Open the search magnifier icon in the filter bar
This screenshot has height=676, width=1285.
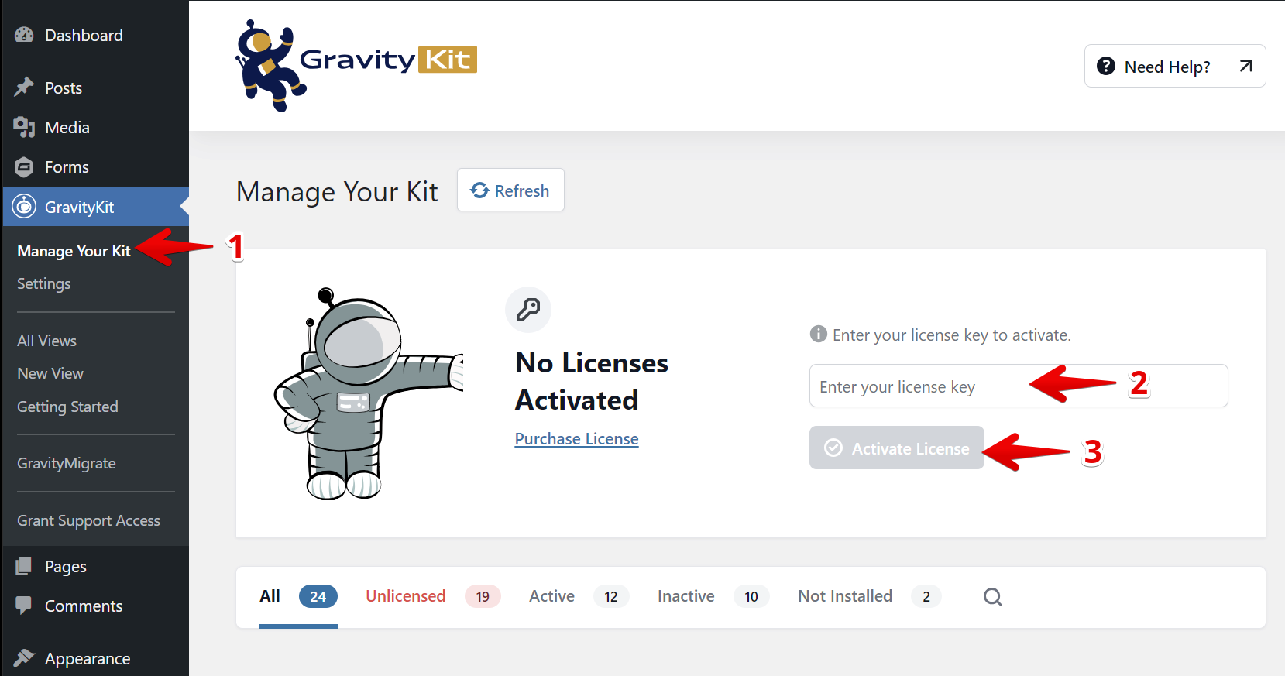[x=992, y=597]
